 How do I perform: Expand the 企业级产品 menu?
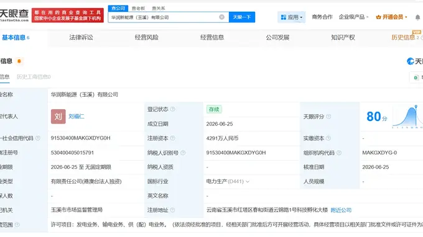[354, 17]
